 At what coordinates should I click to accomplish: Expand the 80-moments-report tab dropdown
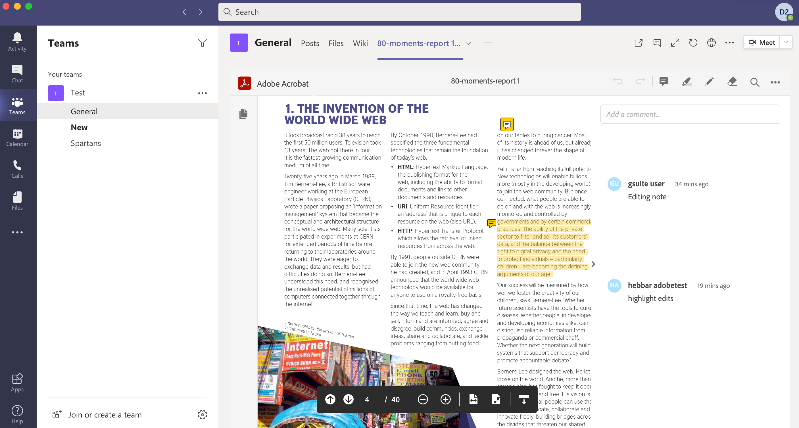tap(468, 43)
